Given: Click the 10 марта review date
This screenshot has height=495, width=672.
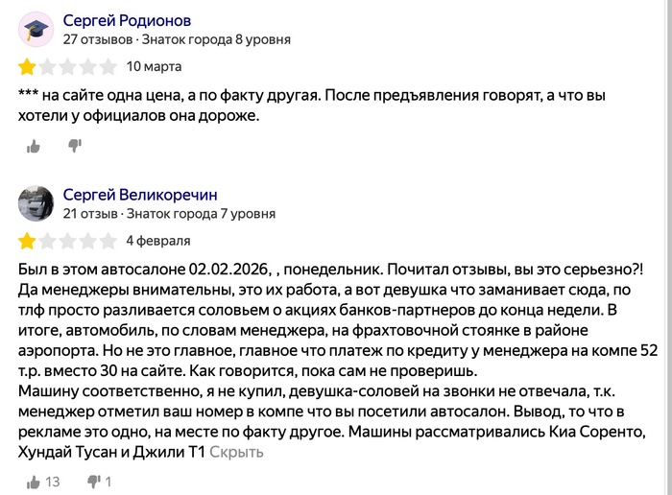Looking at the screenshot, I should click(x=154, y=66).
